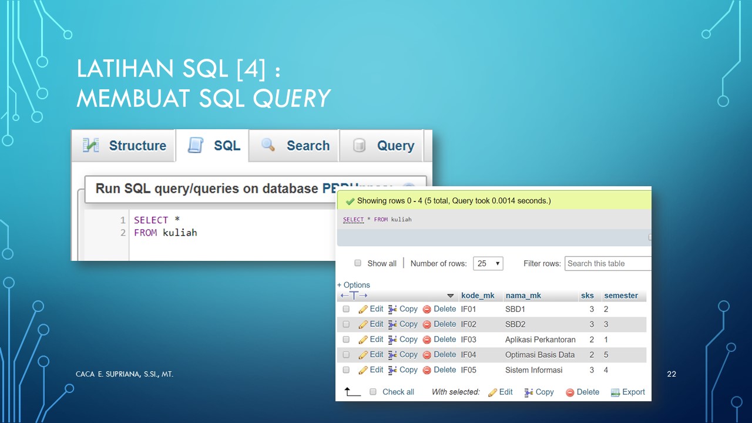
Task: Select the checkbox on row IF01
Action: coord(346,308)
